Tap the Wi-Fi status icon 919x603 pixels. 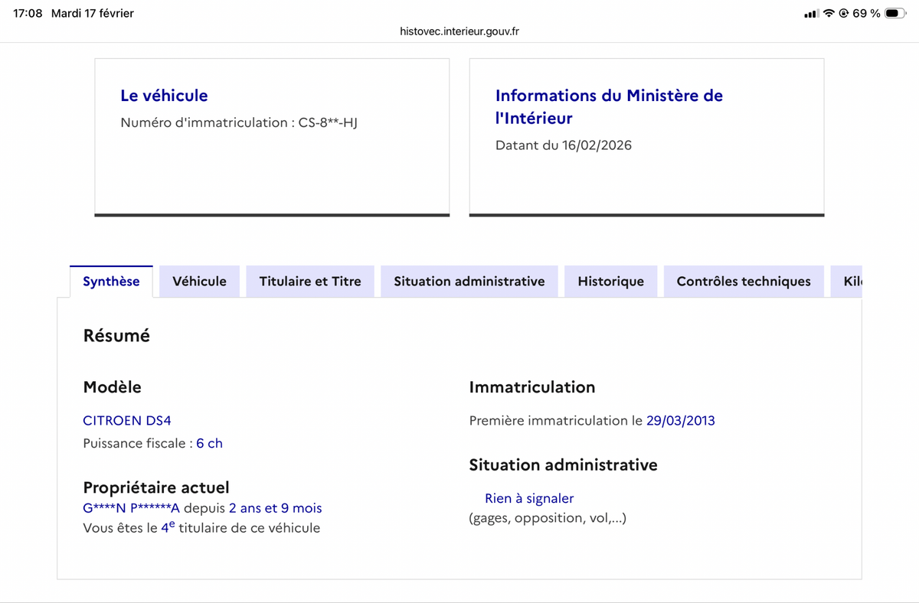(829, 14)
